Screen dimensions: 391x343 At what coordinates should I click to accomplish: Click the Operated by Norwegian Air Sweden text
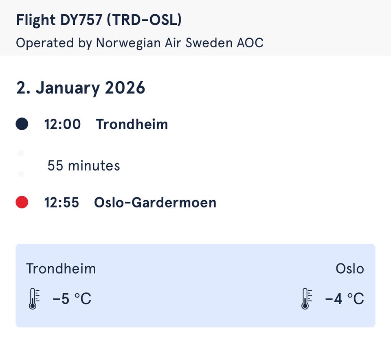point(139,43)
